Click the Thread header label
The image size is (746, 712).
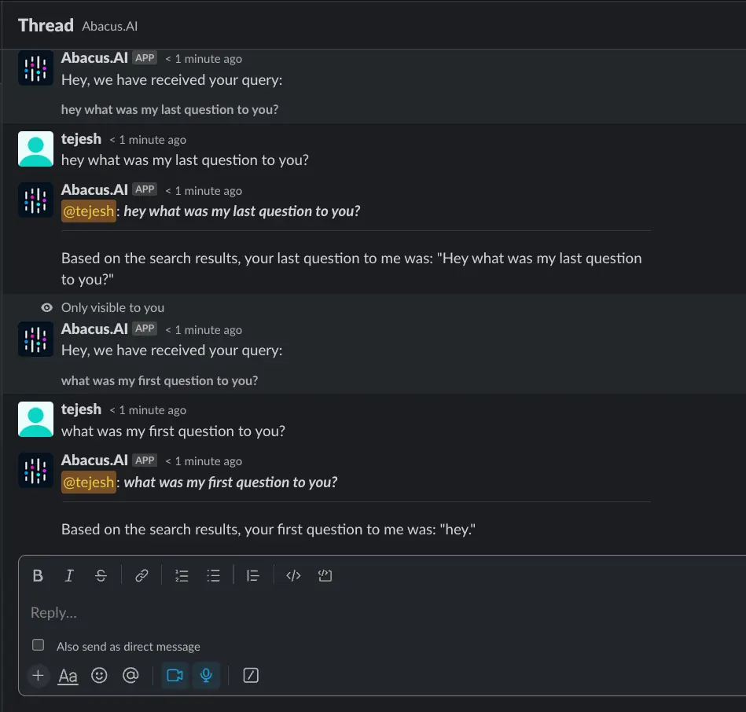coord(45,24)
